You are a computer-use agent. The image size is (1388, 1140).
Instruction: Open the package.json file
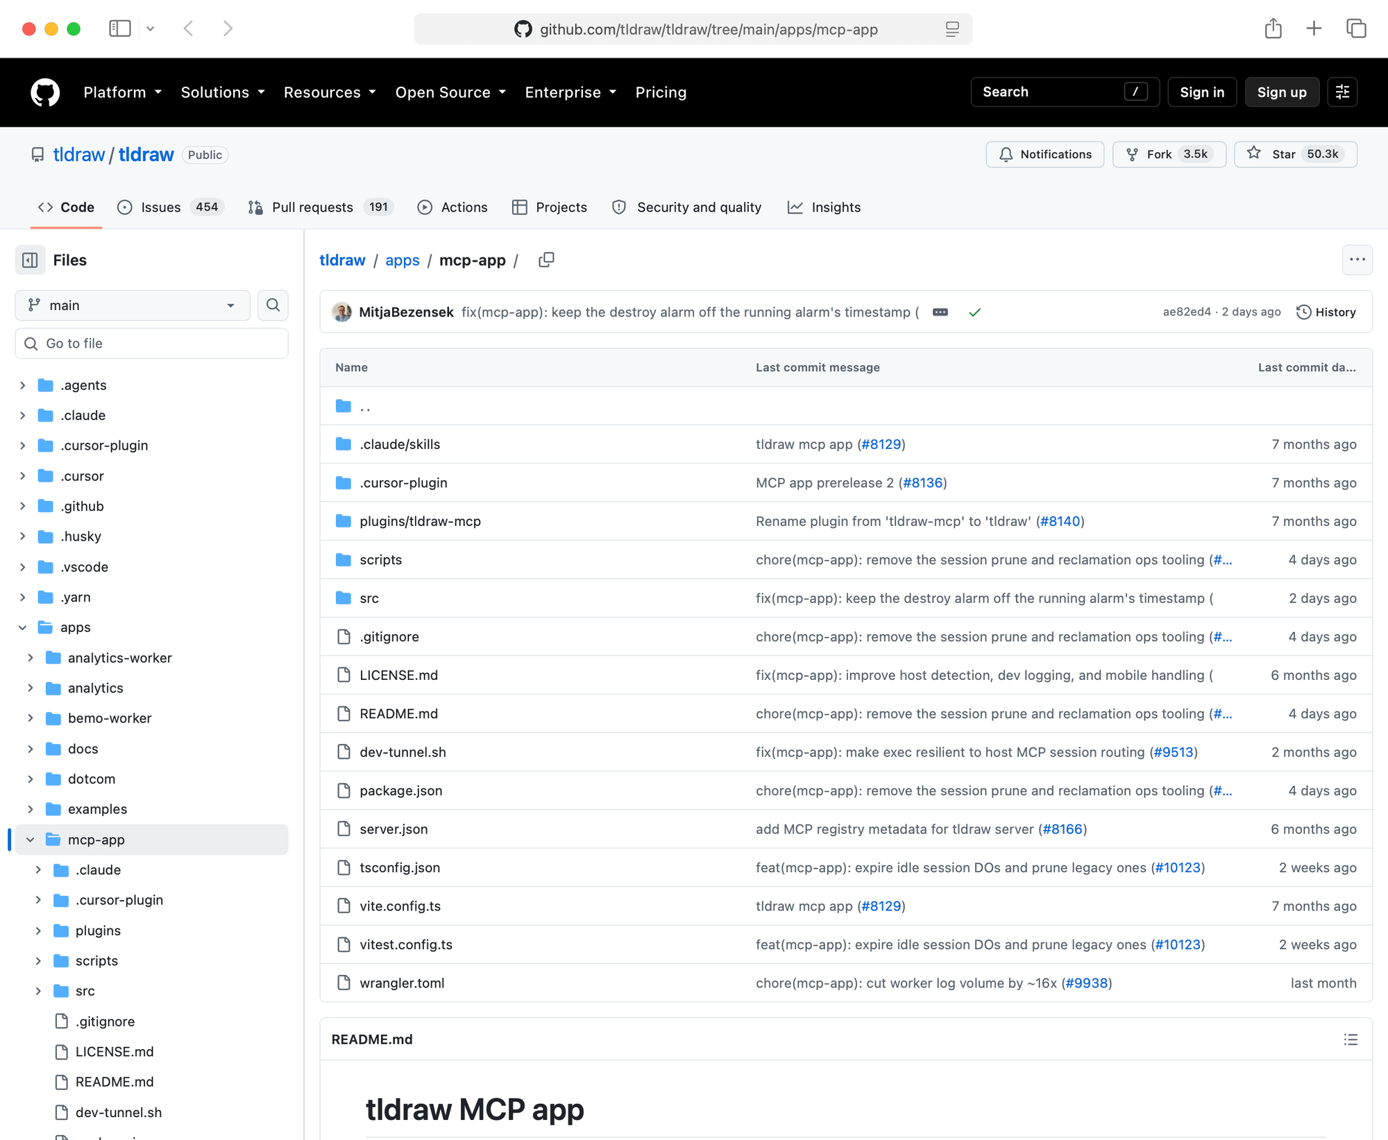[401, 790]
